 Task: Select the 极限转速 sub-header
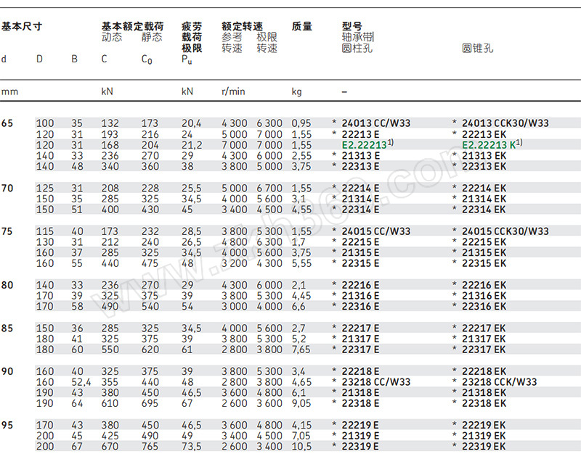click(267, 43)
